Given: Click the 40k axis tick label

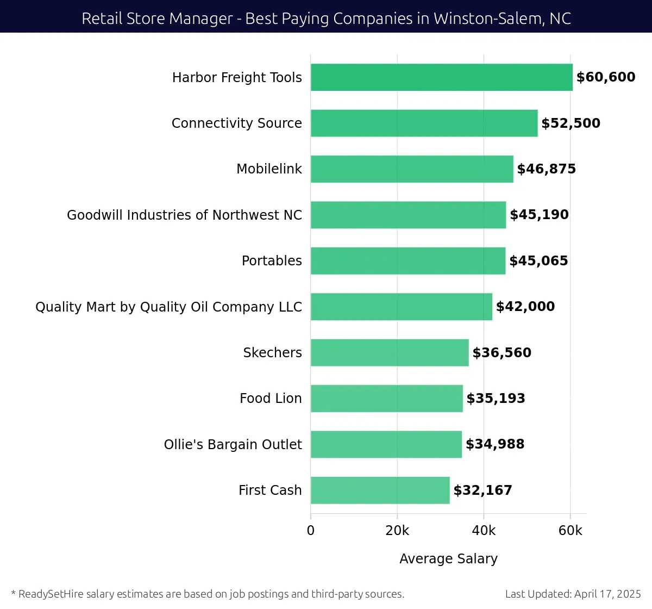Looking at the screenshot, I should point(484,531).
